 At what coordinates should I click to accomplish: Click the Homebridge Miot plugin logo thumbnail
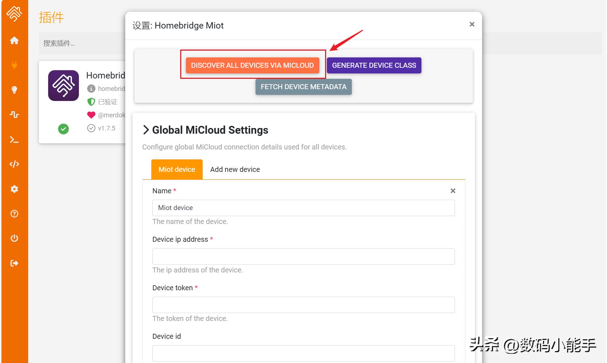pos(64,86)
